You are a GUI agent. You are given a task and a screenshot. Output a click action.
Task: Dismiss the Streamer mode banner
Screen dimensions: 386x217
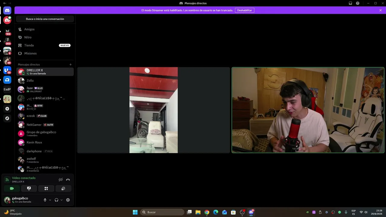[x=381, y=10]
